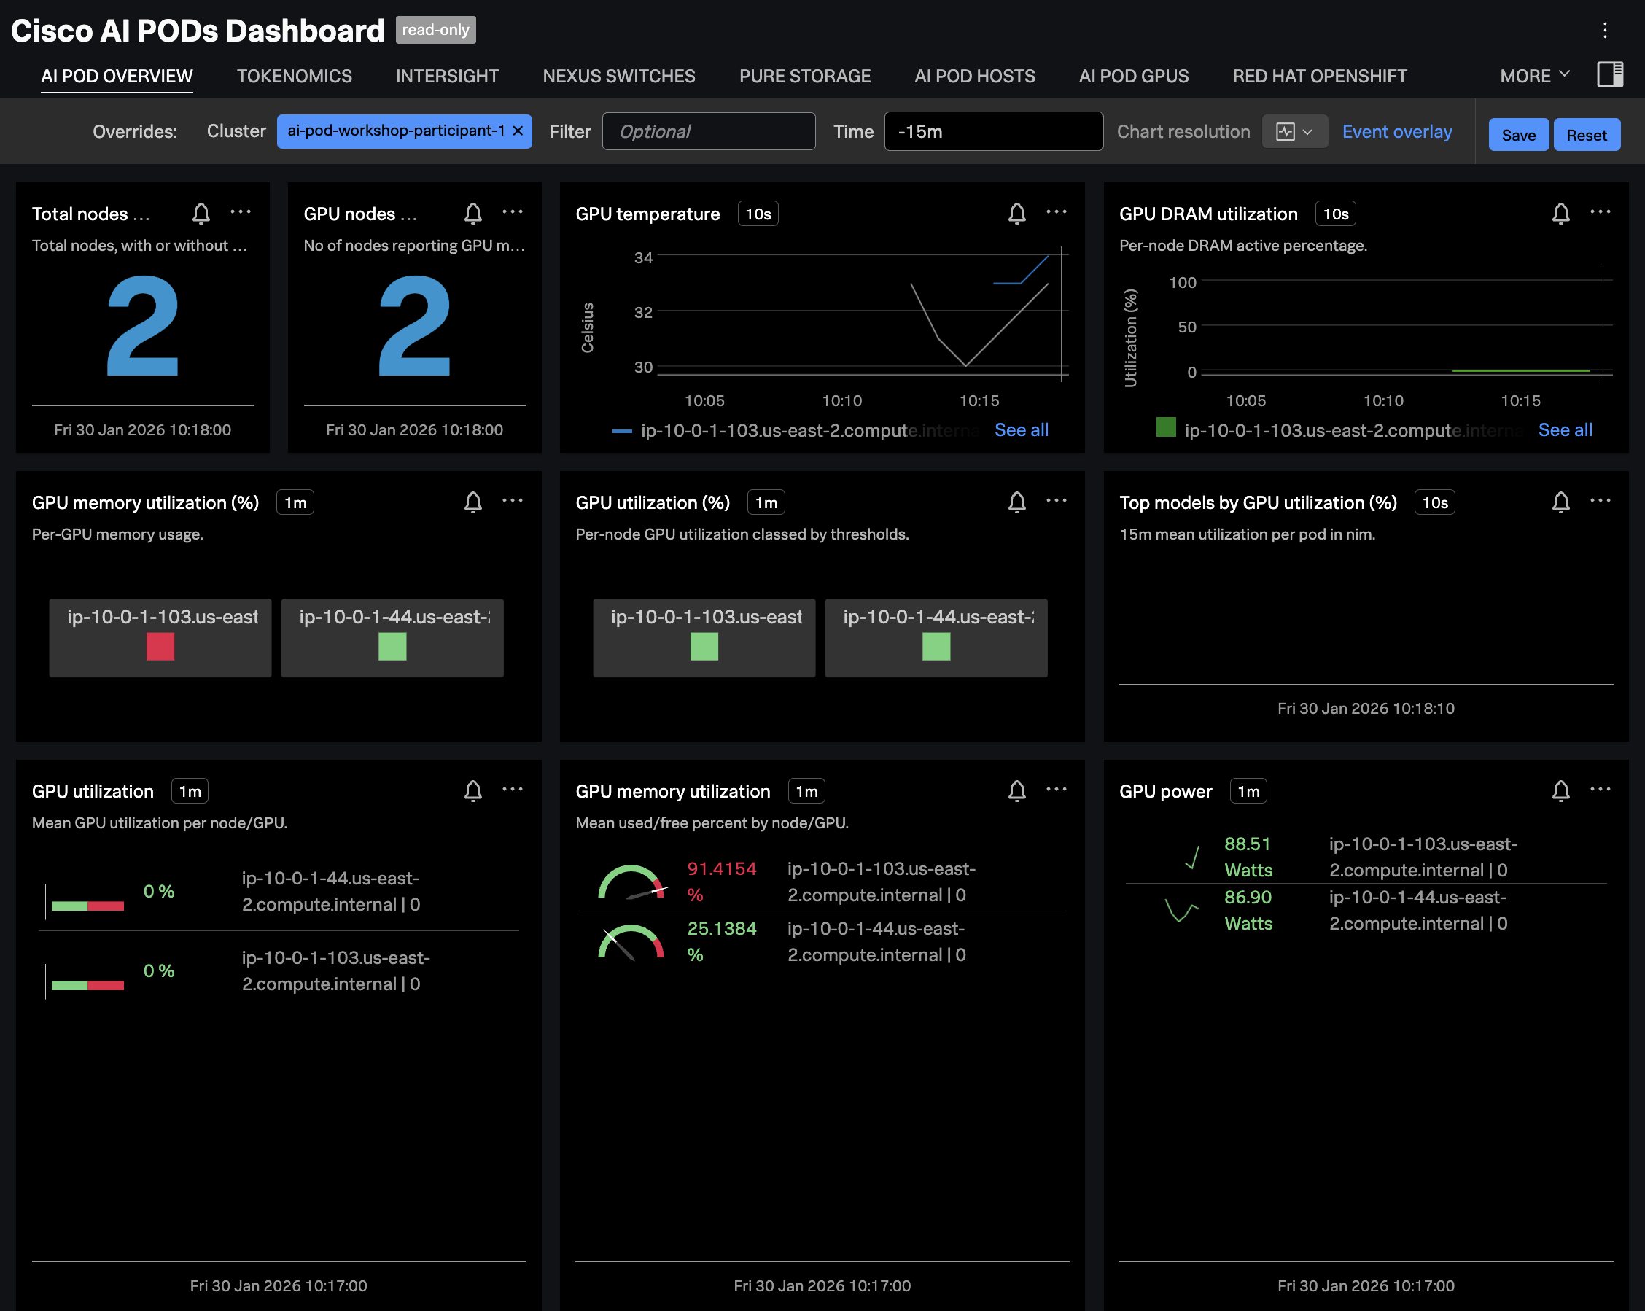
Task: Click the bell on Top models by GPU utilization
Action: [x=1561, y=502]
